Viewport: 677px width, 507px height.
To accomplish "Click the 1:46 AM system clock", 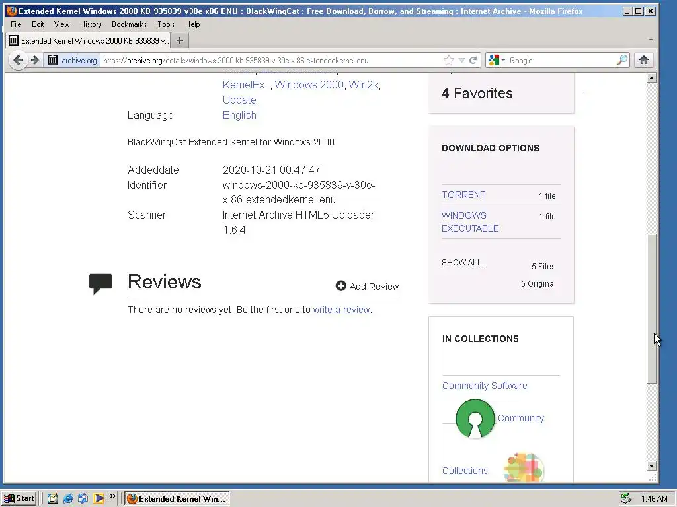I will pos(654,499).
